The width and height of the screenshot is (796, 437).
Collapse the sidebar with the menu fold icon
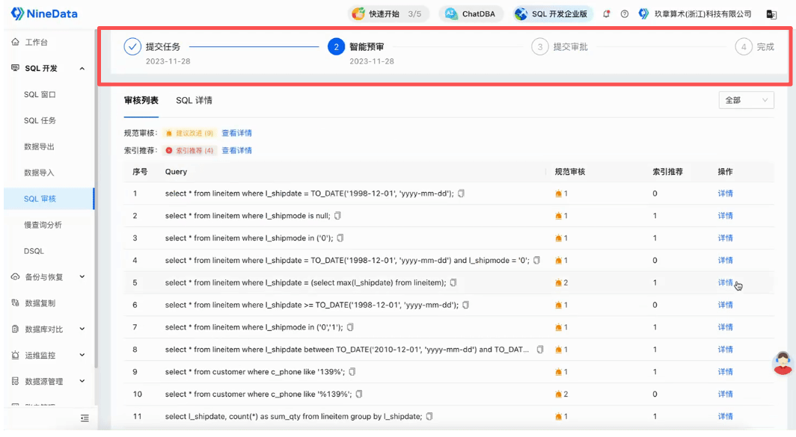pos(85,418)
